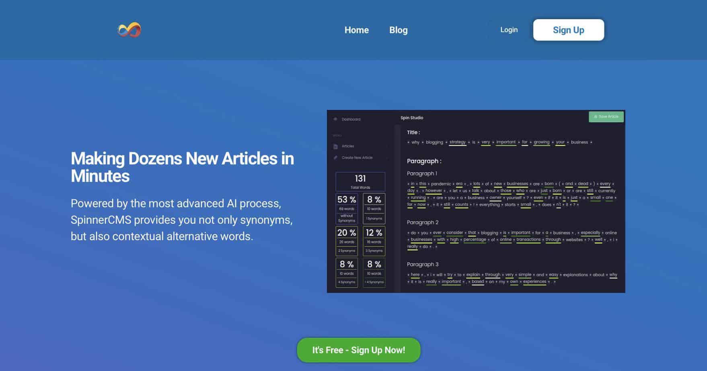707x371 pixels.
Task: Click "It's Free - Sign Up Now!" button
Action: 359,350
